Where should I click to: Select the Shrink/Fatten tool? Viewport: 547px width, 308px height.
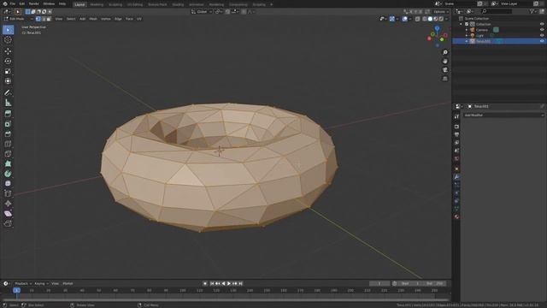[x=8, y=204]
